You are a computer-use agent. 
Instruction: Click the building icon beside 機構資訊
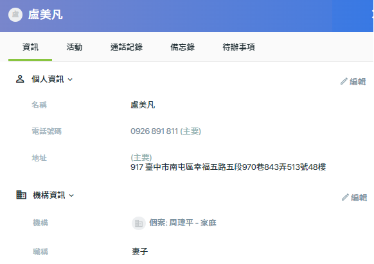click(21, 195)
